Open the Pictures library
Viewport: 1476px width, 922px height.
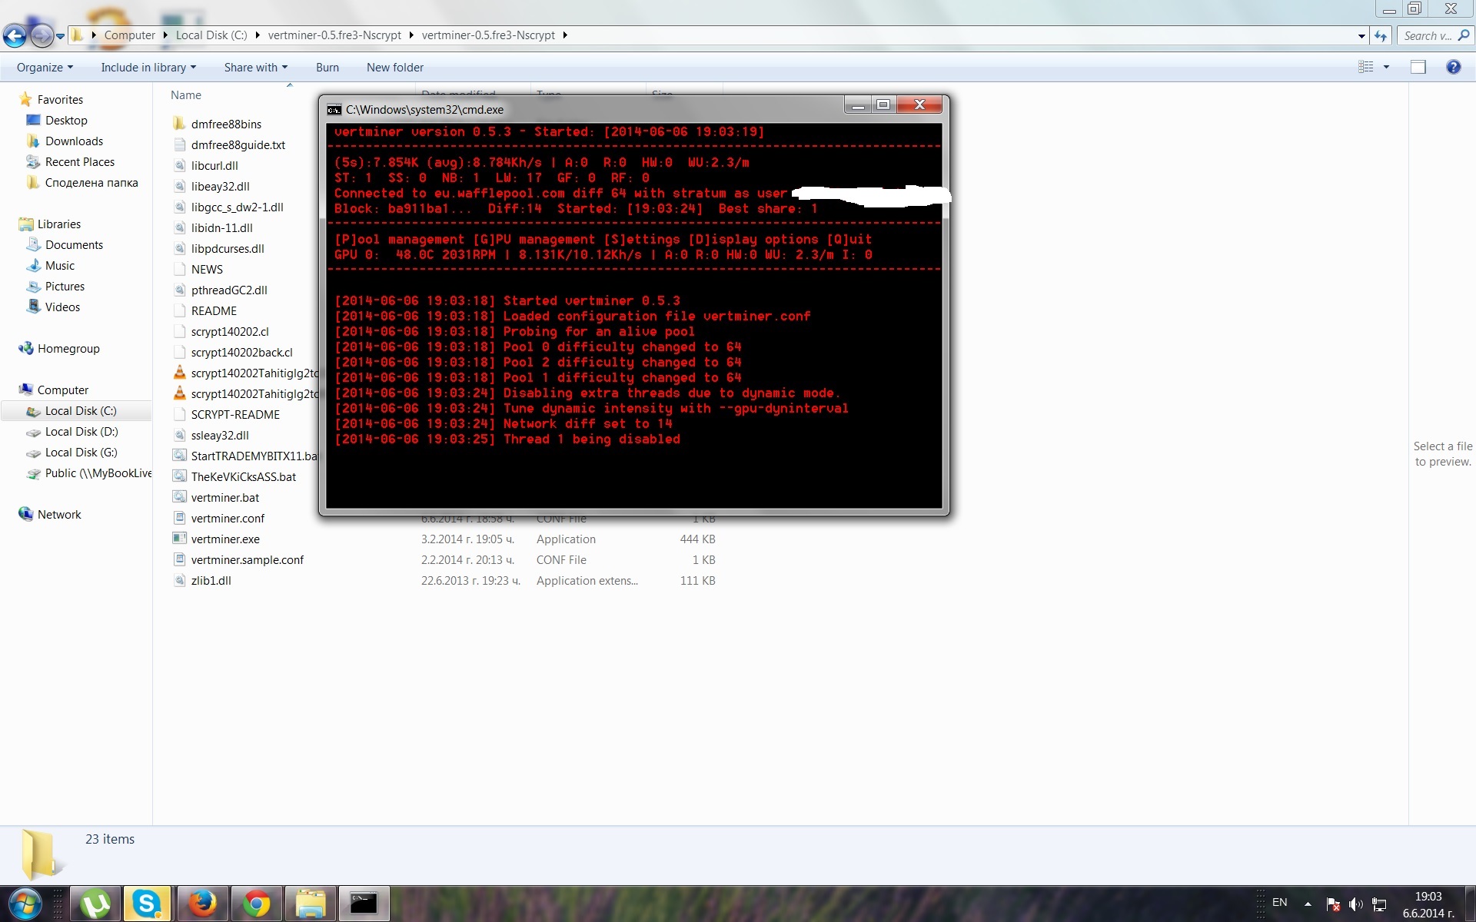65,287
